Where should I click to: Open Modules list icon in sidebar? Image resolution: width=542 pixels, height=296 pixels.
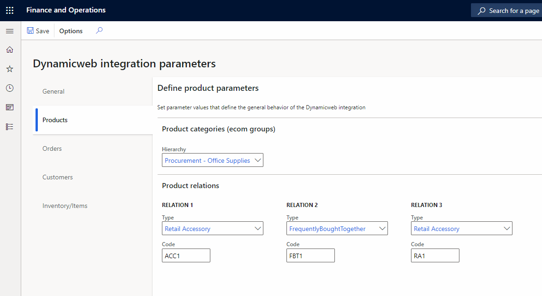pos(10,126)
